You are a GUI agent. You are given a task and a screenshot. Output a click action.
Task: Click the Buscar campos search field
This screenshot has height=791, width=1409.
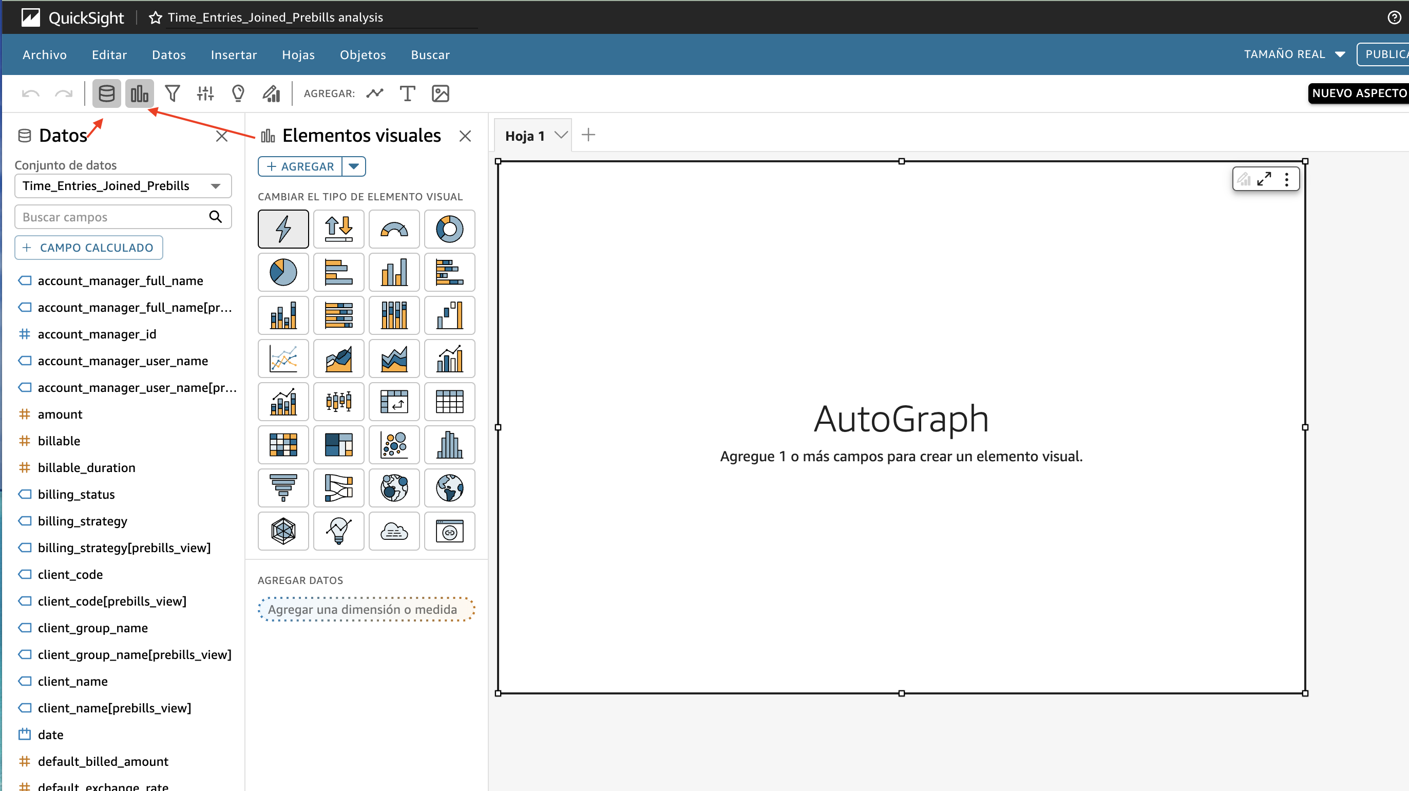click(123, 217)
